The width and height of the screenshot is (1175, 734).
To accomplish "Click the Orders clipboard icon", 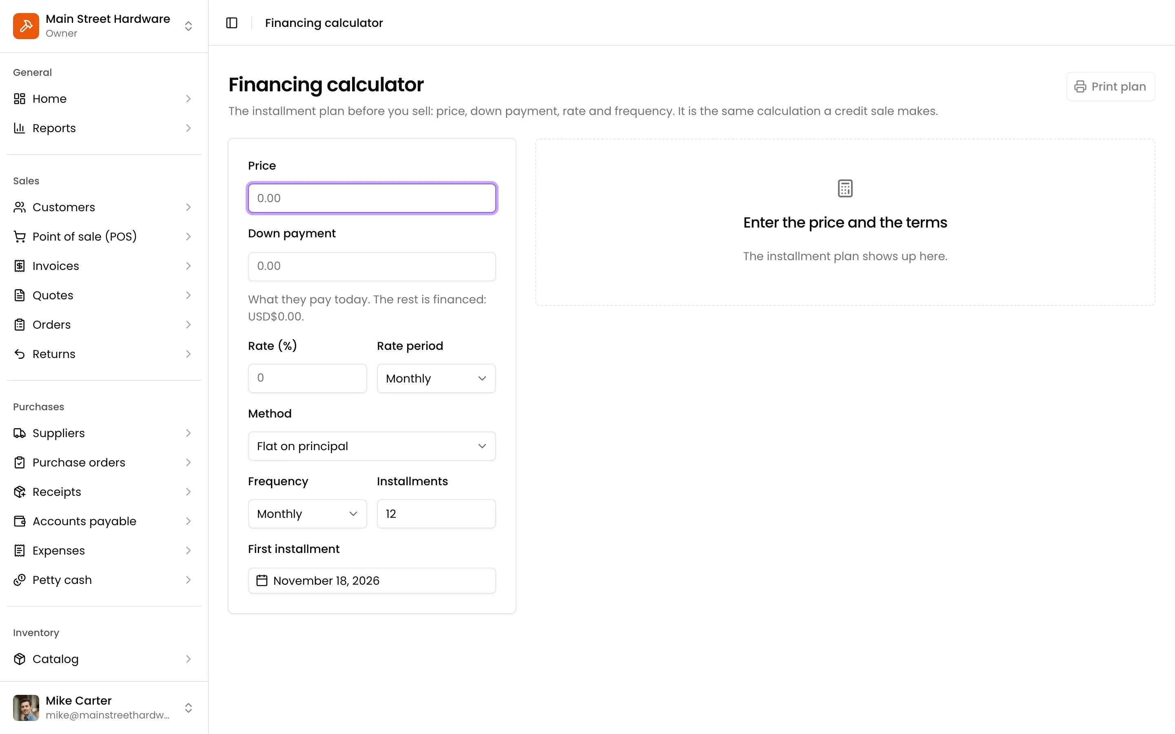I will 20,325.
